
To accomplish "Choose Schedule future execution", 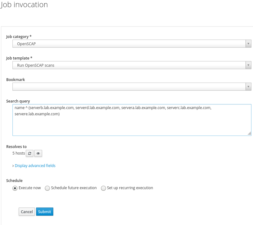I will coord(47,188).
